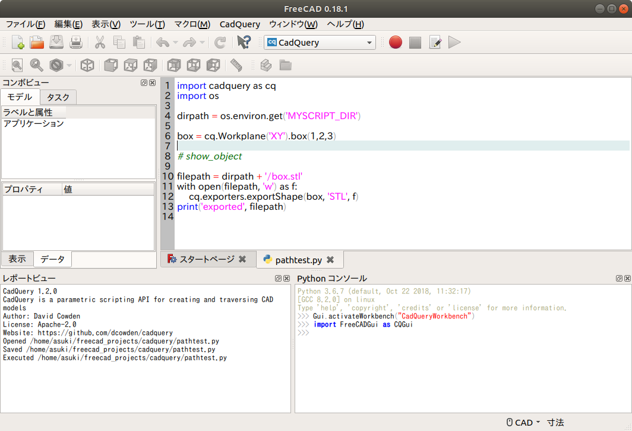Execute the current macro
The width and height of the screenshot is (632, 431).
(454, 42)
